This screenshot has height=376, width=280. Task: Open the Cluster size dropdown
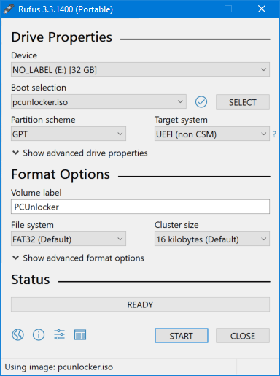212,239
